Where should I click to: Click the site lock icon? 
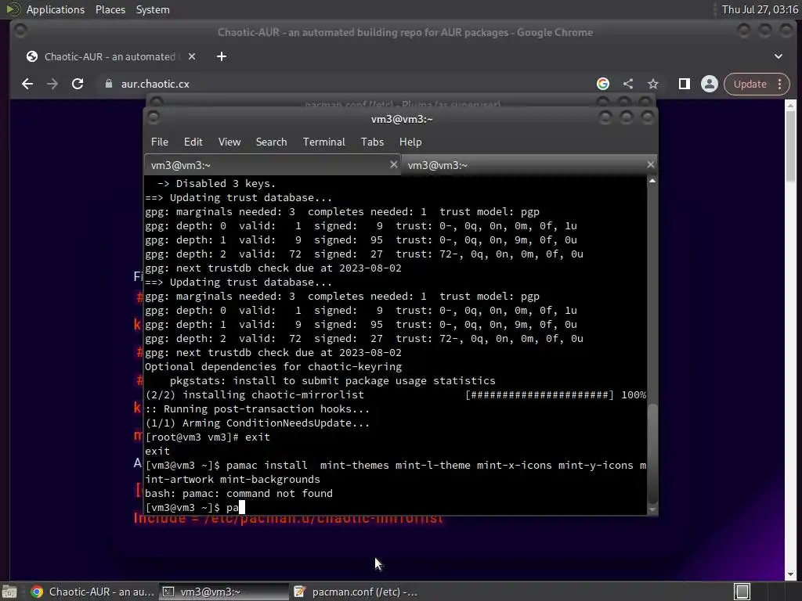coord(108,84)
